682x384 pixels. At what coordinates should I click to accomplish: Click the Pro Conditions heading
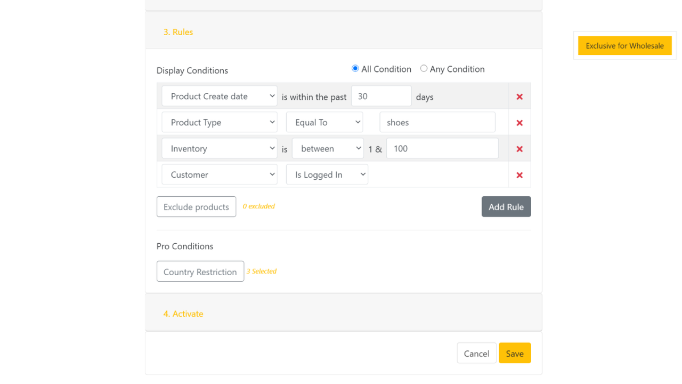(185, 246)
